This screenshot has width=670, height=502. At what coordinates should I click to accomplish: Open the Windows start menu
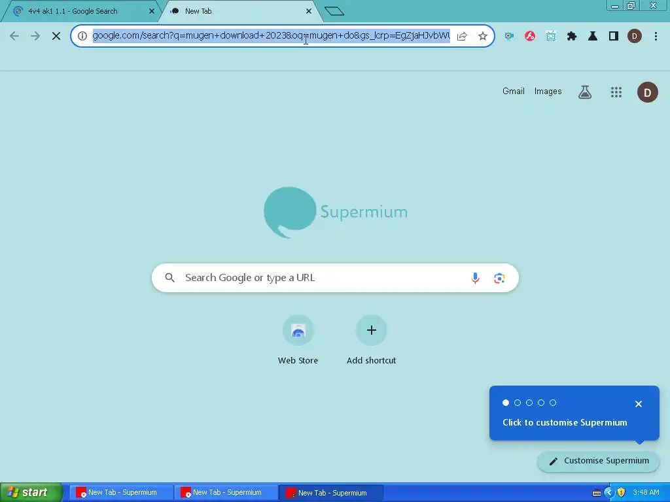coord(30,493)
